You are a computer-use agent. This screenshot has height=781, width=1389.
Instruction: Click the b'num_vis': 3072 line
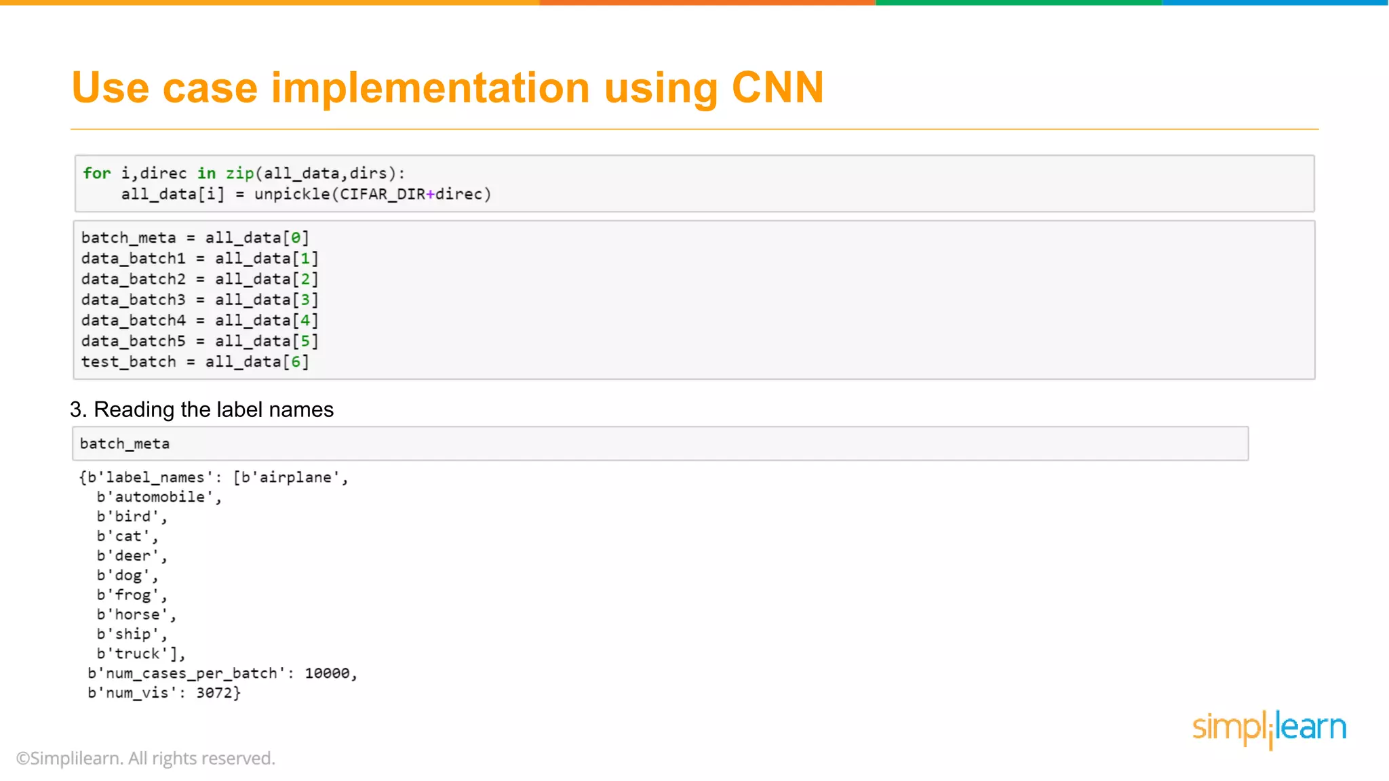click(x=164, y=694)
